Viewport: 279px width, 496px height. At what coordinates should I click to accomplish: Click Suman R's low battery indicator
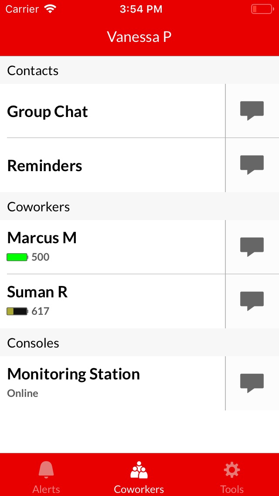click(17, 311)
